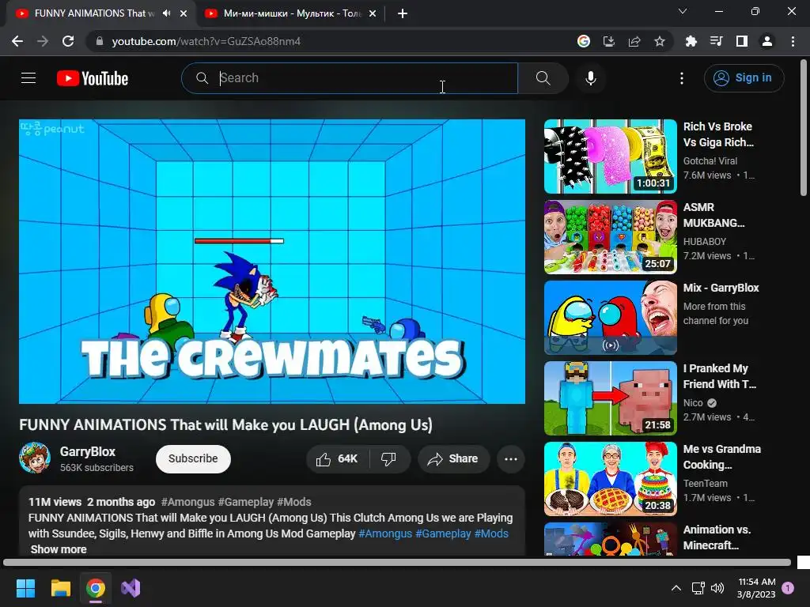Open Windows Start menu
Image resolution: width=810 pixels, height=607 pixels.
point(25,588)
